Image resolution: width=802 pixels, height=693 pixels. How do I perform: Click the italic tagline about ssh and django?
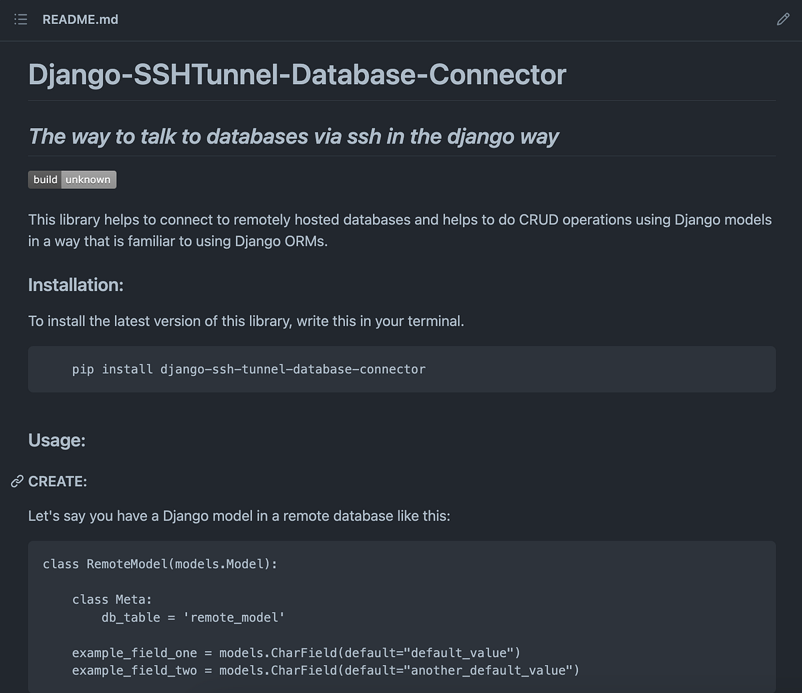(x=293, y=136)
